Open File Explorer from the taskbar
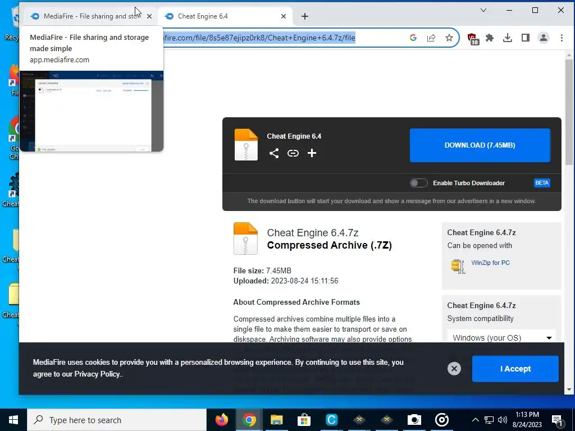Screen dimensions: 575x431 click(276, 420)
